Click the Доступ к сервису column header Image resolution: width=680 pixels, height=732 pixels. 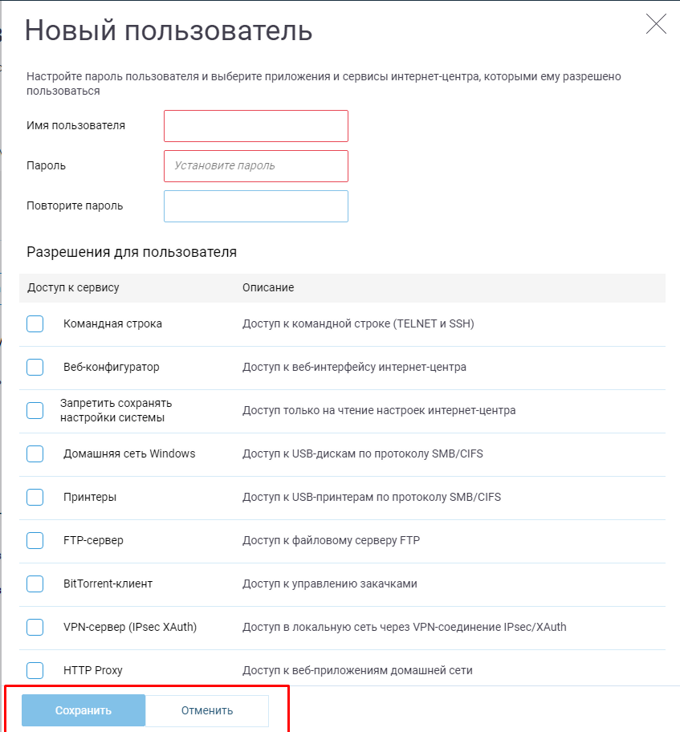coord(73,287)
